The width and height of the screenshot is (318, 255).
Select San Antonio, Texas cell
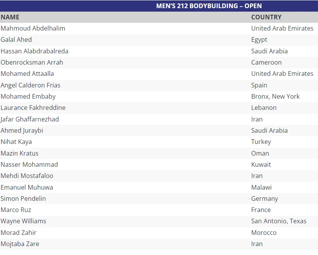[279, 221]
